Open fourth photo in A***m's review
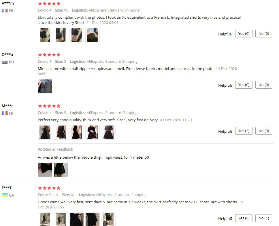The height and width of the screenshot is (226, 279). point(93,35)
